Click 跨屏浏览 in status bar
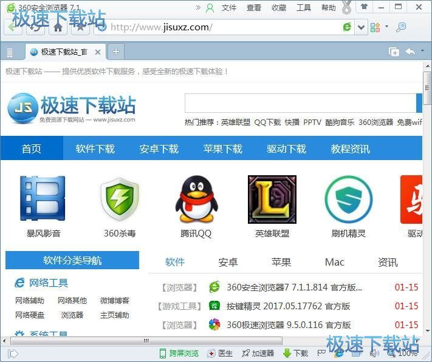 (x=179, y=353)
